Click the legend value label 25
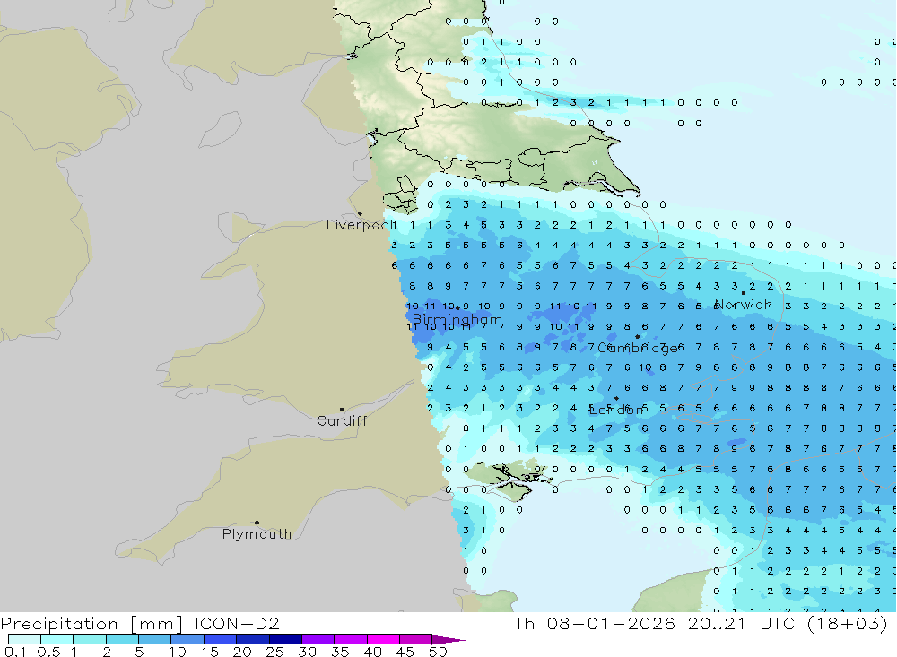Image resolution: width=897 pixels, height=657 pixels. [274, 652]
